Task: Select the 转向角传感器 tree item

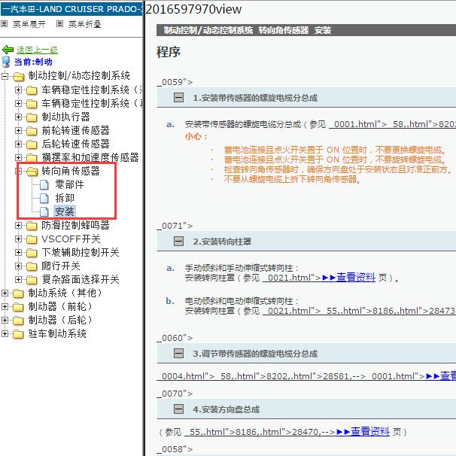Action: tap(71, 171)
